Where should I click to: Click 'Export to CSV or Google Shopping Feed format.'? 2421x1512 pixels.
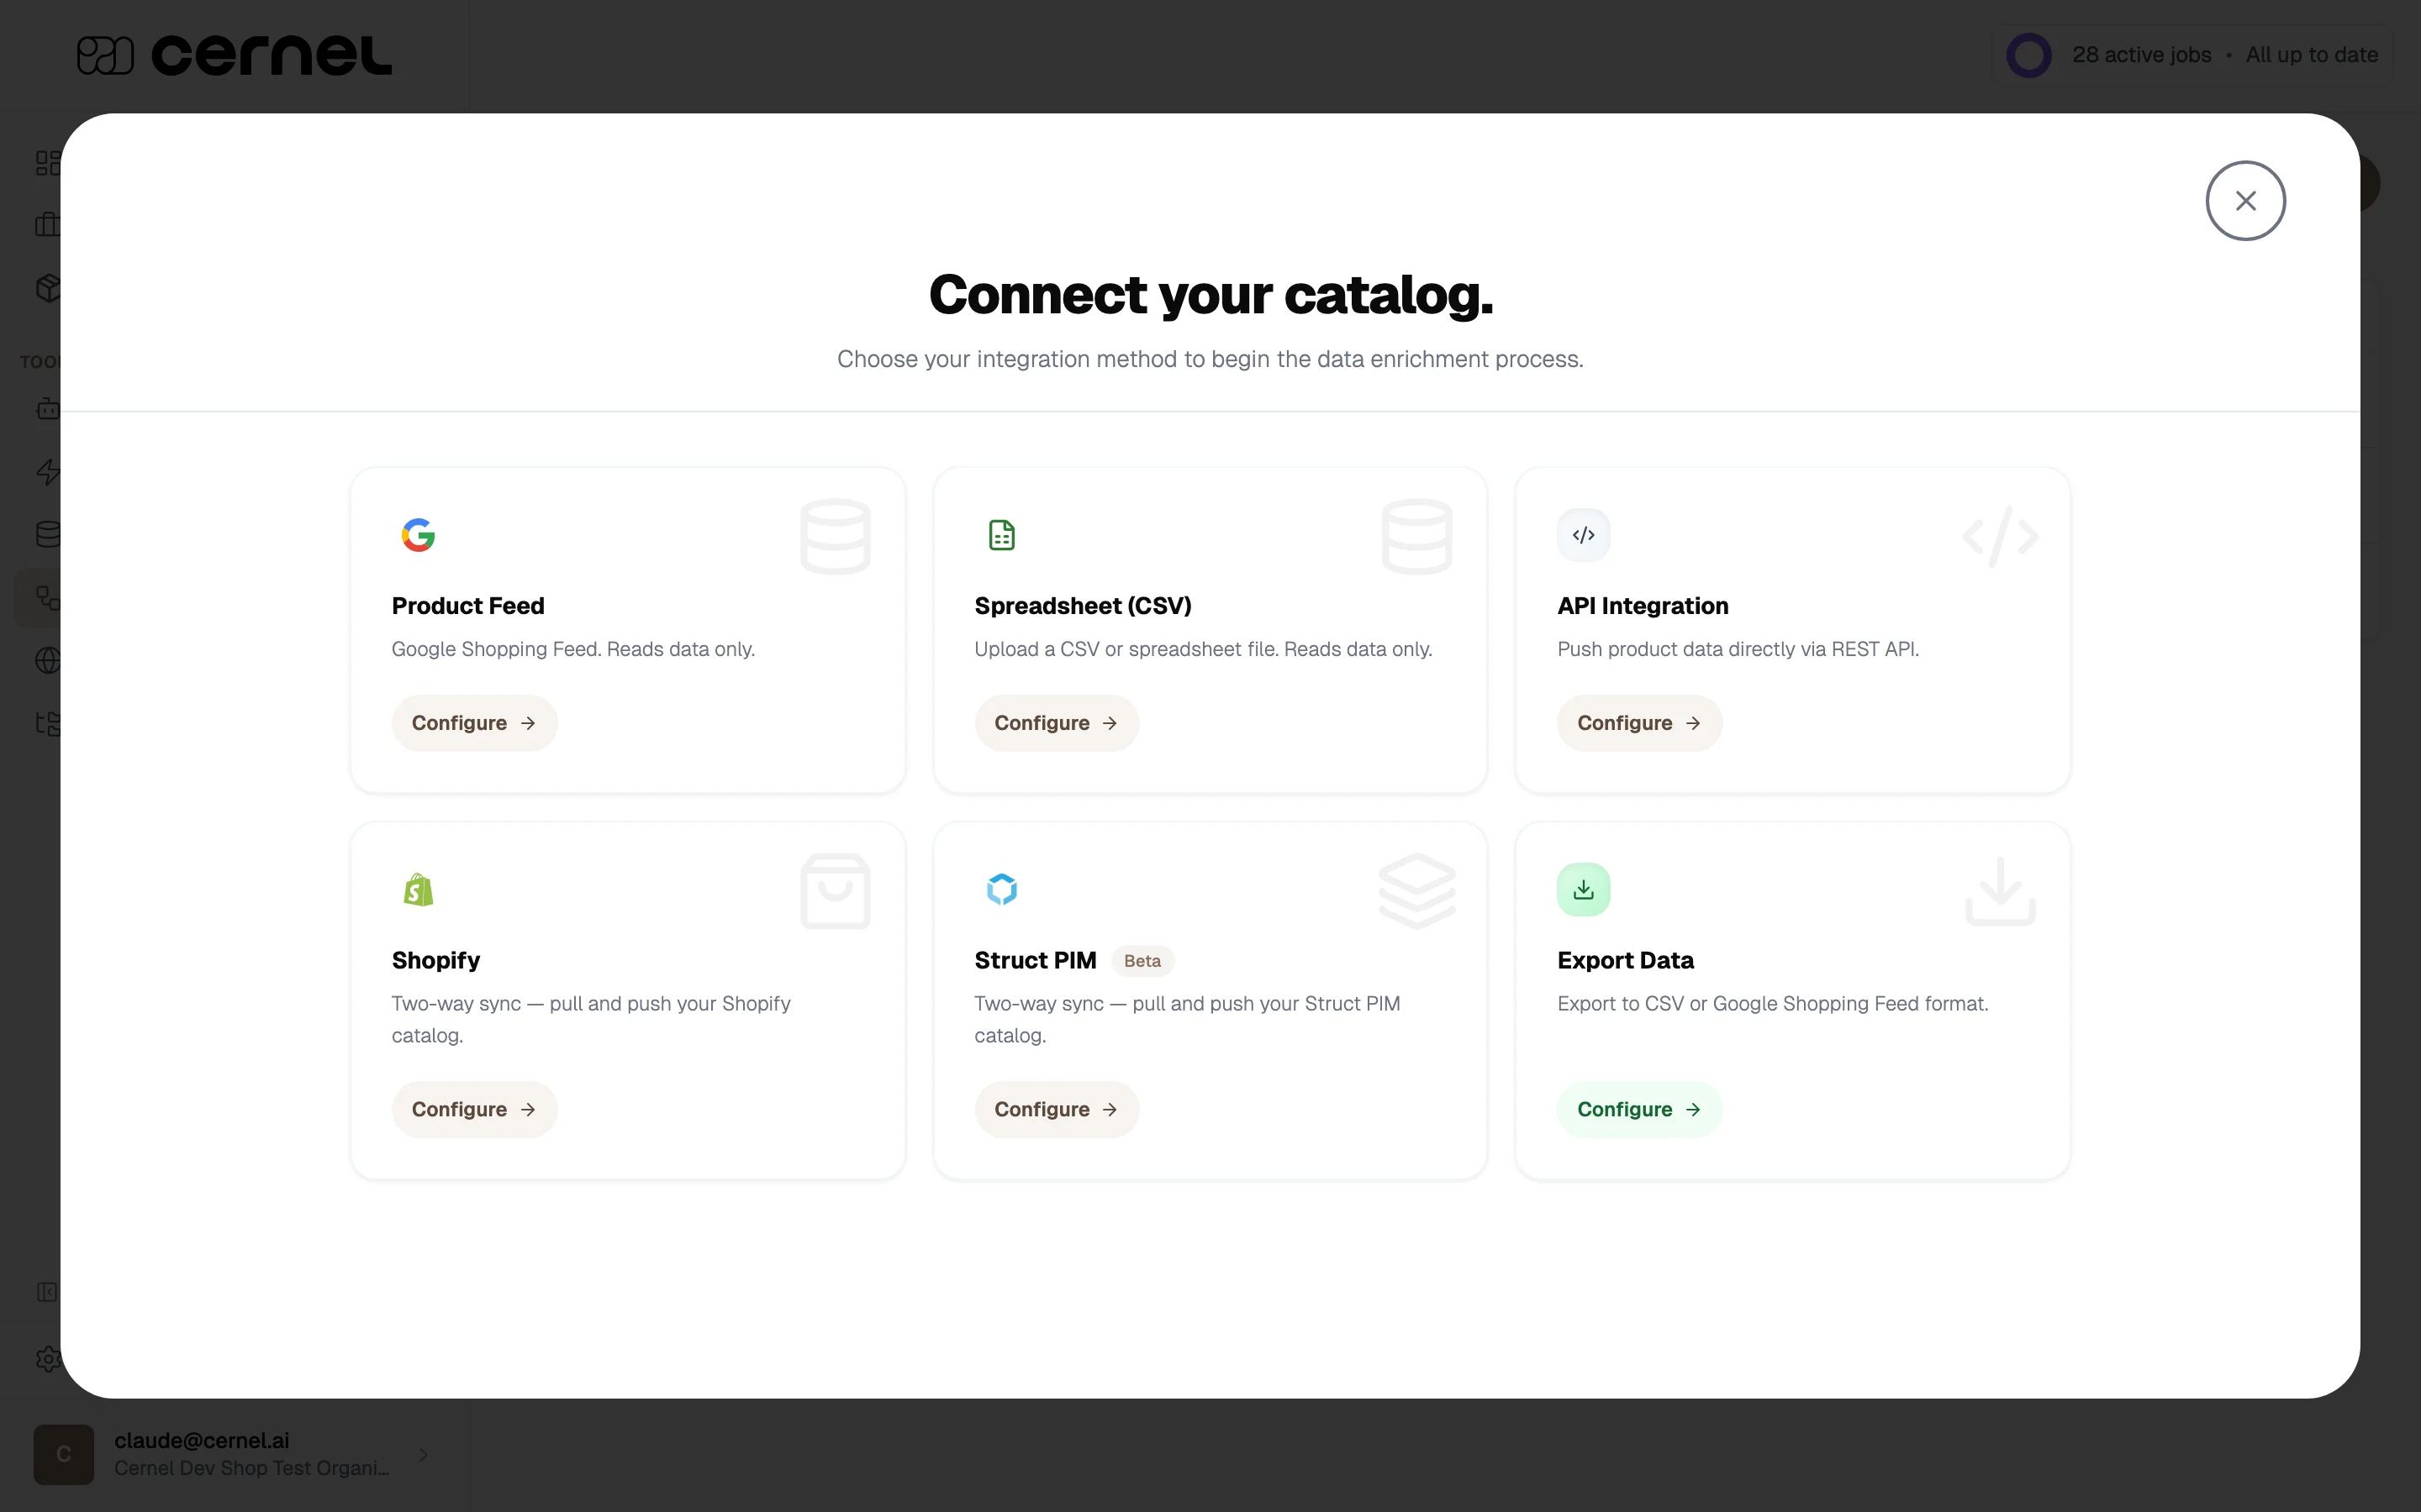(1773, 1003)
